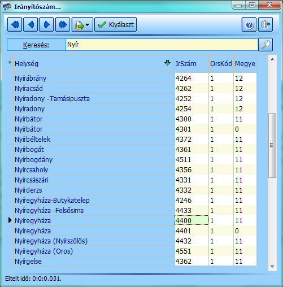This screenshot has width=283, height=287.
Task: Click the export/print icon in toolbar
Action: [x=79, y=25]
